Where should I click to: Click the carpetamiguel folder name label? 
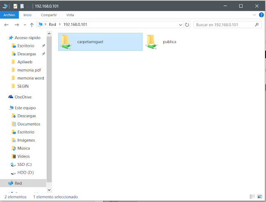click(x=90, y=42)
